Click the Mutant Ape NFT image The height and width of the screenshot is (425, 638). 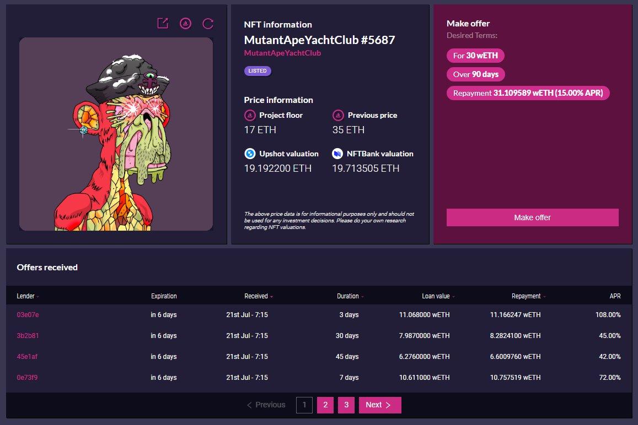click(116, 134)
